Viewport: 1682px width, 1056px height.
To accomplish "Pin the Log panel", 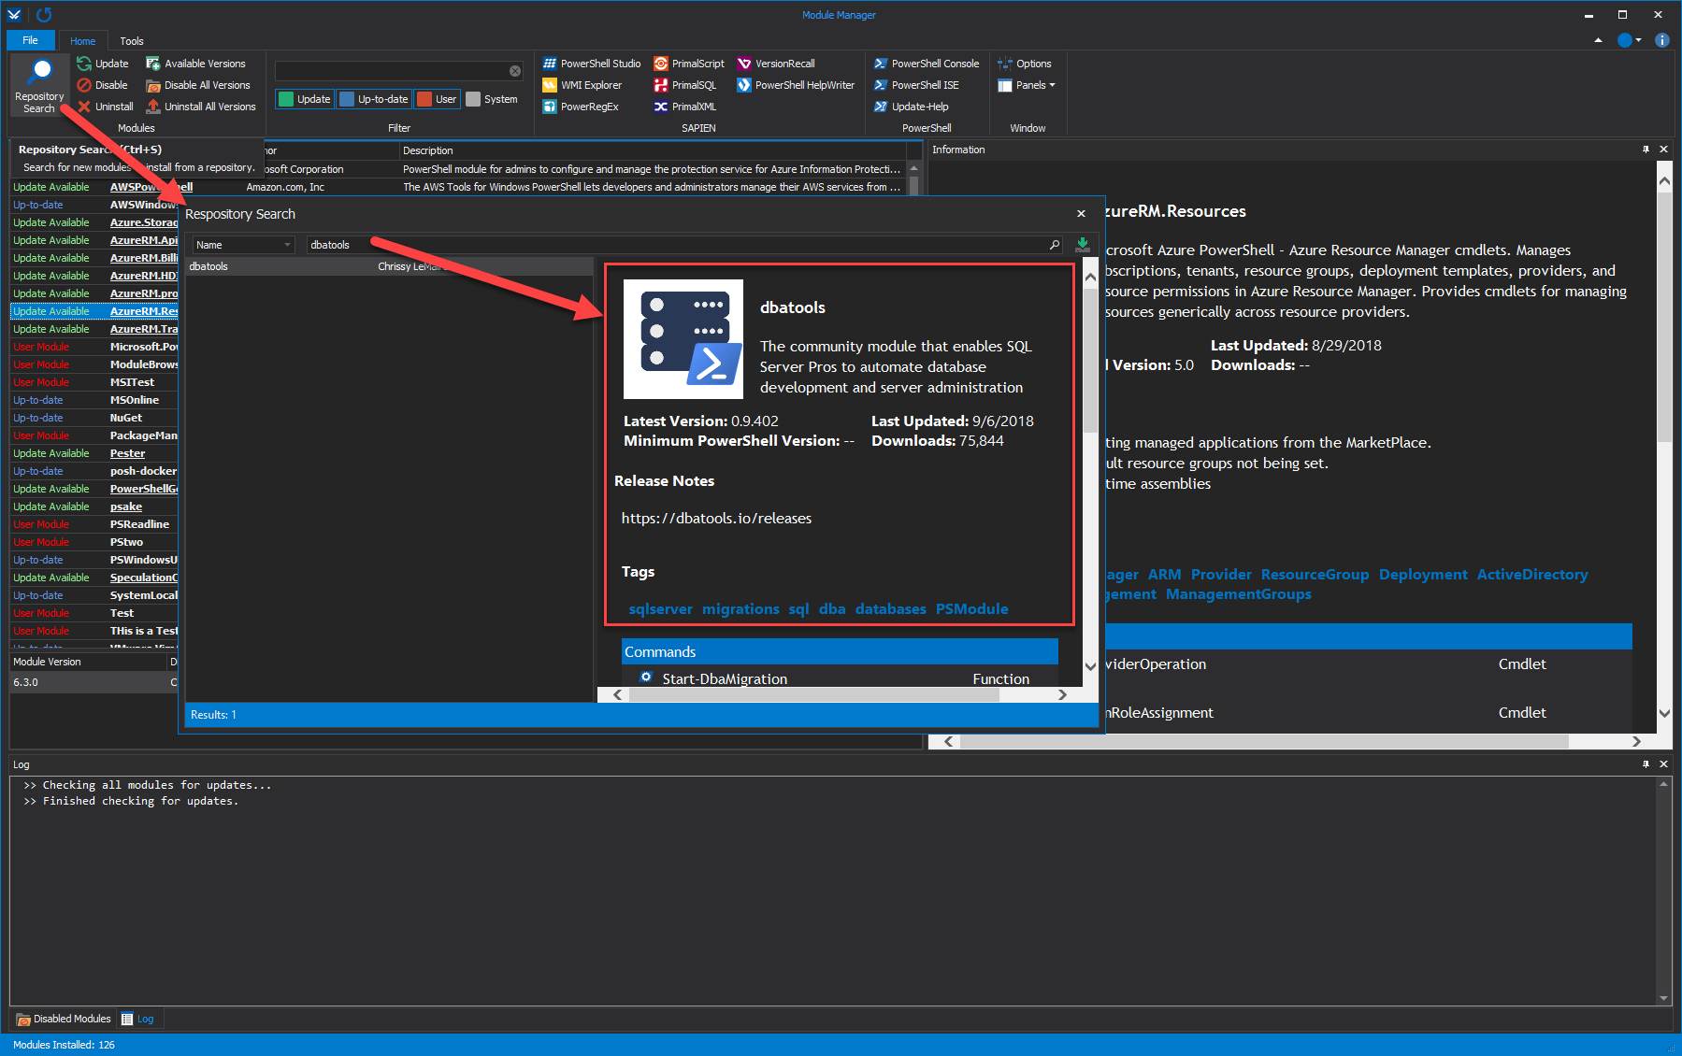I will point(1646,764).
